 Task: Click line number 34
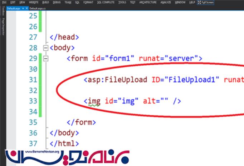pos(33,112)
